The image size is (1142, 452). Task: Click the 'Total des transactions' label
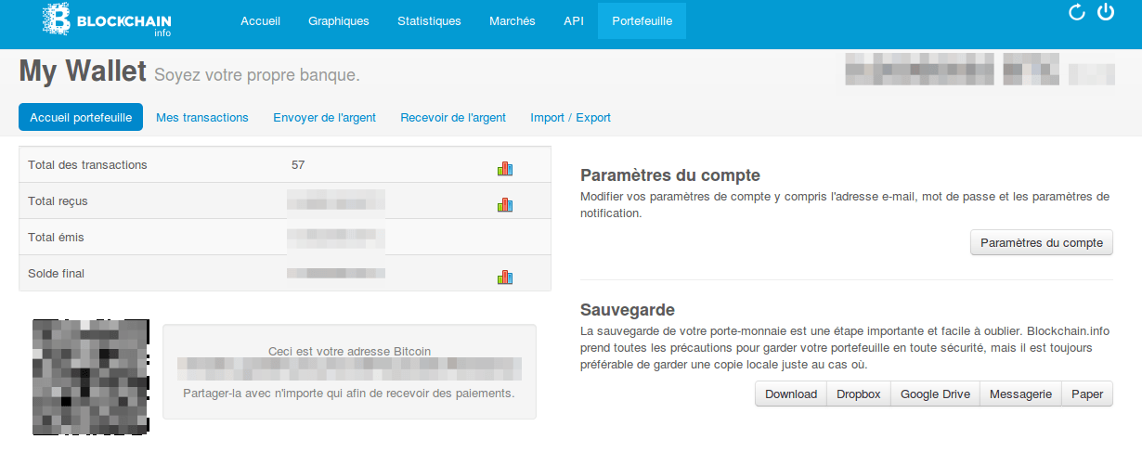pos(88,165)
